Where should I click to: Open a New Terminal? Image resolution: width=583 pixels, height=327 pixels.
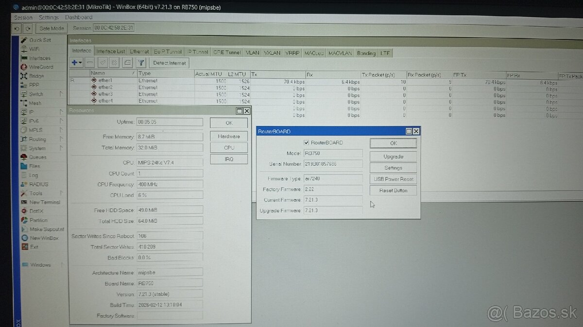pyautogui.click(x=44, y=202)
